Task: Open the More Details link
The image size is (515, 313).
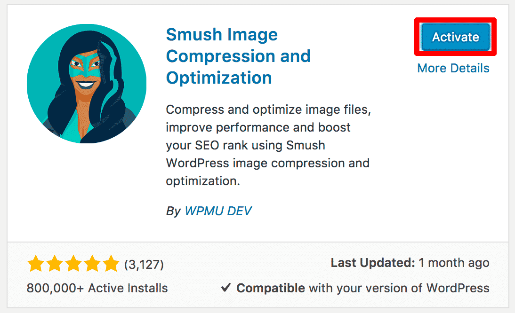Action: (x=453, y=68)
